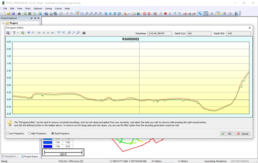
Task: Open the View menu
Action: (19, 8)
